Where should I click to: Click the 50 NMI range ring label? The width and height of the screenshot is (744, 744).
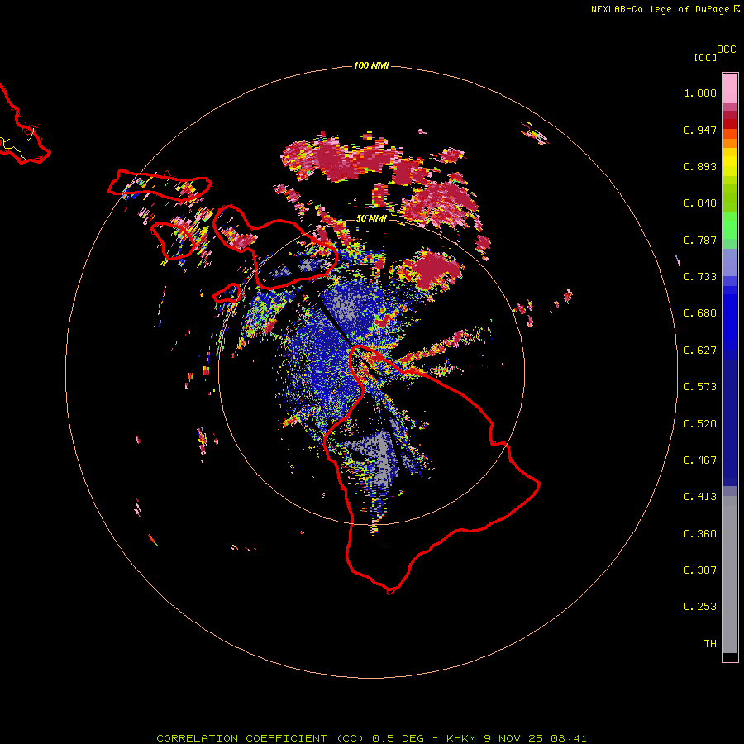point(371,219)
